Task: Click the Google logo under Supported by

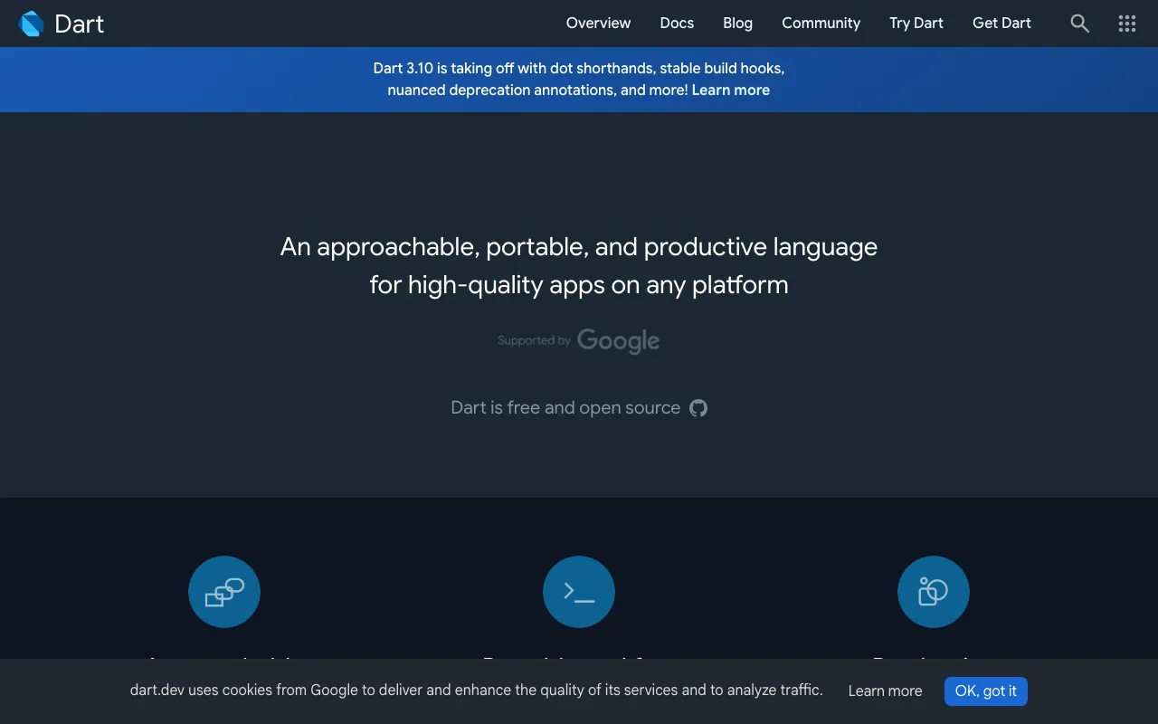Action: point(618,340)
